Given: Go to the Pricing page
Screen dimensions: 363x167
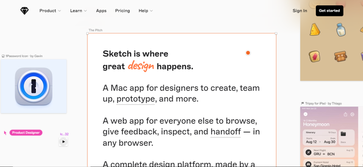Looking at the screenshot, I should click(x=122, y=11).
